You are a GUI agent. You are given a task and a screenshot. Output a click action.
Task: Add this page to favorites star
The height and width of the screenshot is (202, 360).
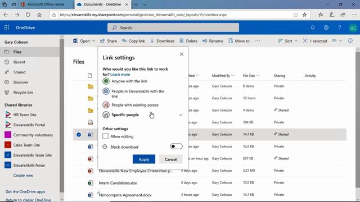click(x=304, y=15)
